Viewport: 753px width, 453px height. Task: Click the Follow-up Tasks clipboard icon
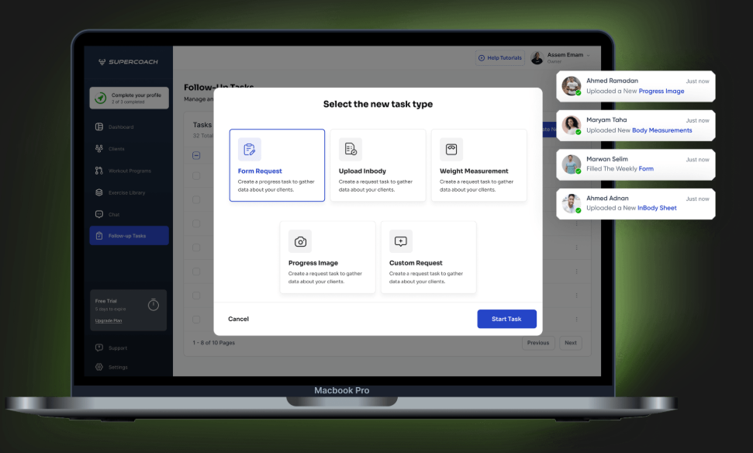[99, 236]
